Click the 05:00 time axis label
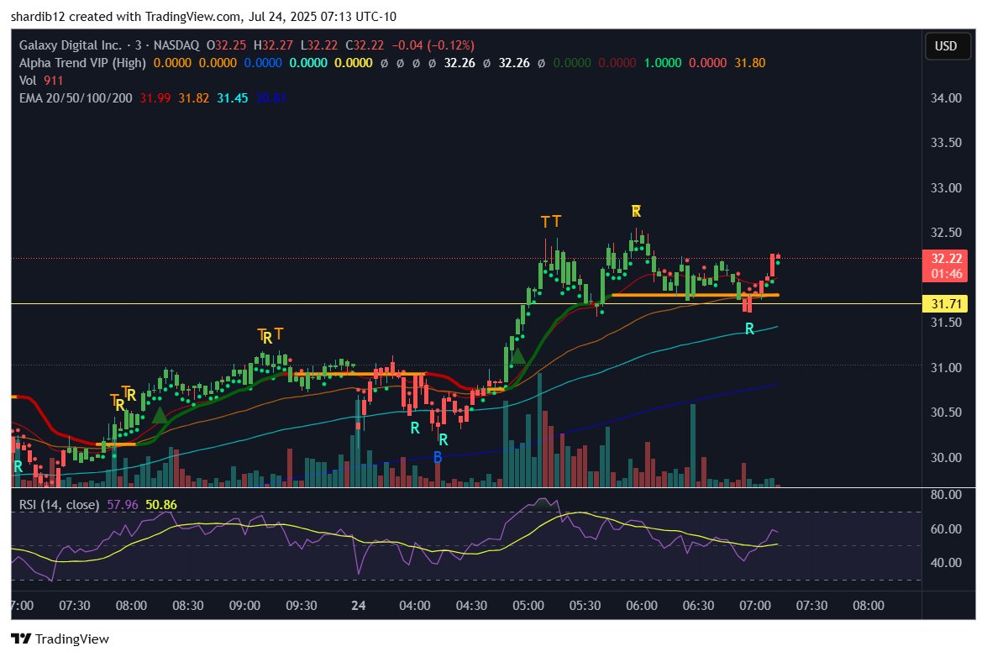The height and width of the screenshot is (657, 987). coord(528,606)
